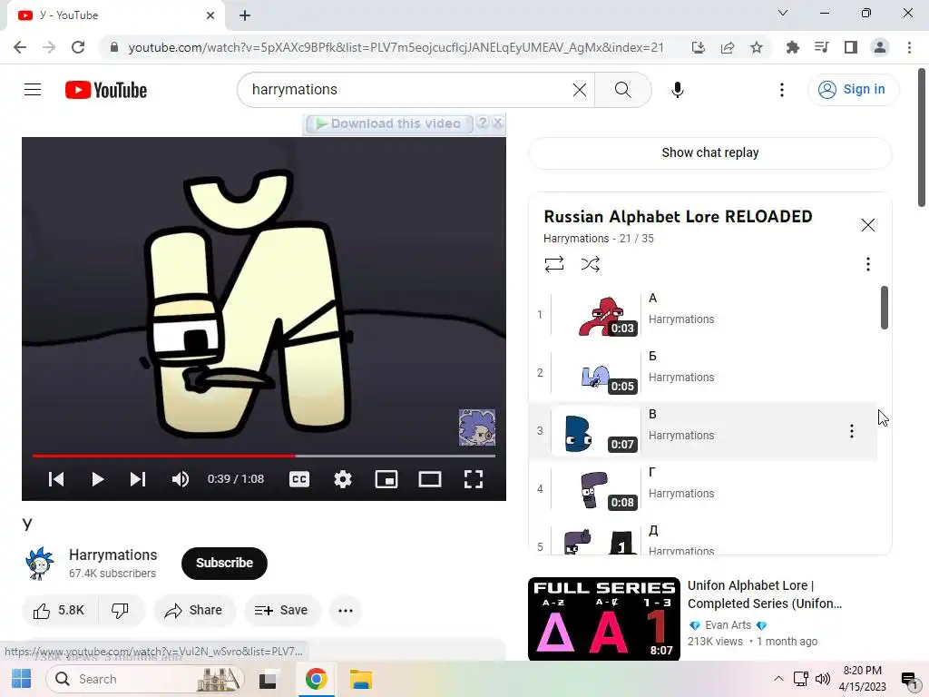Switch to theater mode
This screenshot has height=697, width=929.
(x=429, y=479)
